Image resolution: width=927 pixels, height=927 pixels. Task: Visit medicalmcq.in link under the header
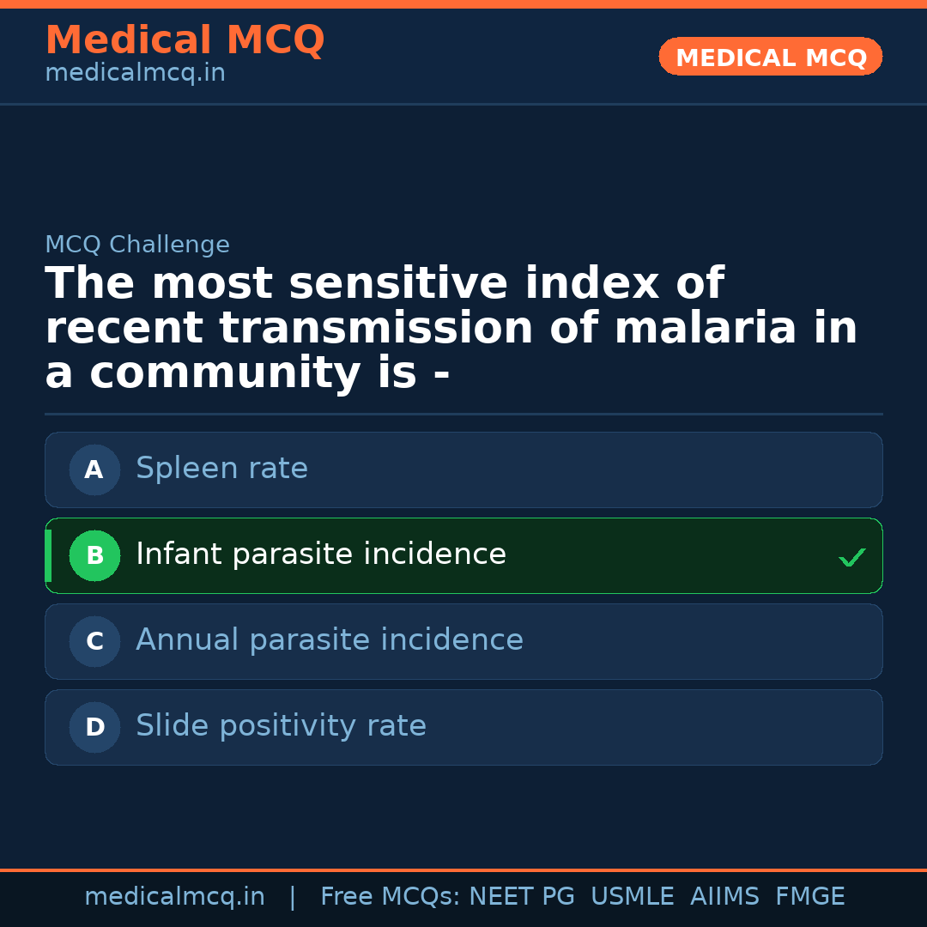point(135,74)
